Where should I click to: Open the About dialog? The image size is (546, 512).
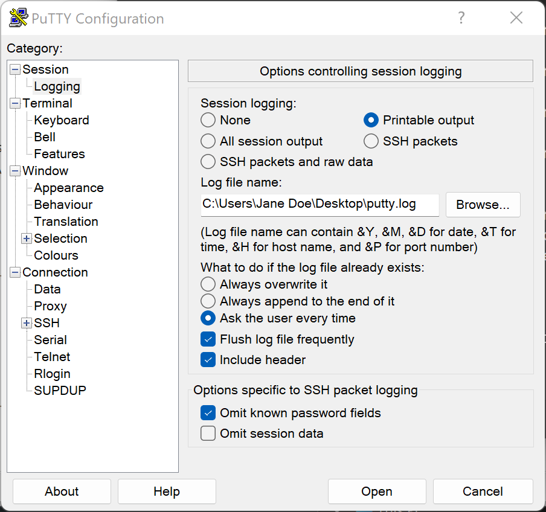click(x=62, y=491)
